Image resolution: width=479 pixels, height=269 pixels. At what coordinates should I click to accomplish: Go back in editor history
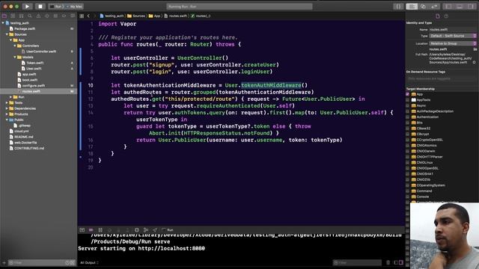88,16
